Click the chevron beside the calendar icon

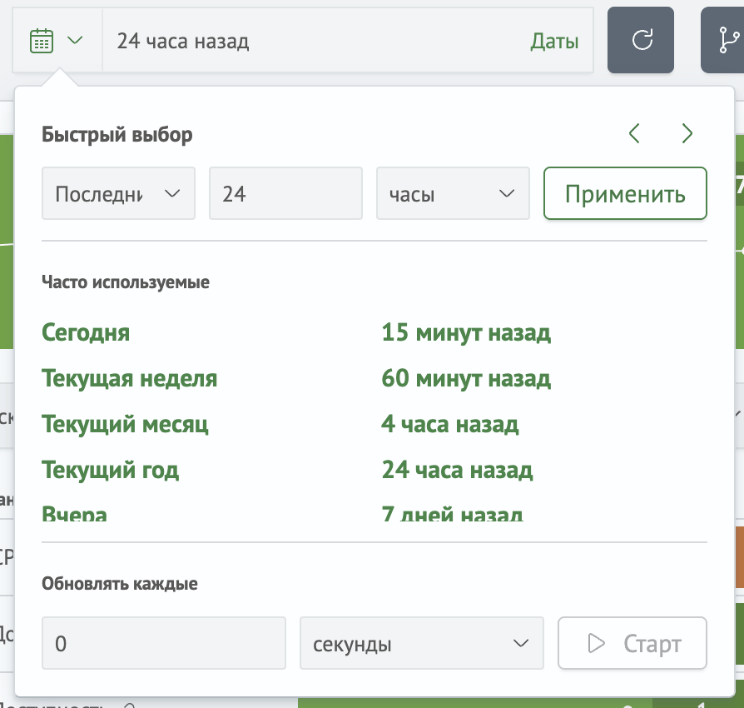tap(75, 40)
